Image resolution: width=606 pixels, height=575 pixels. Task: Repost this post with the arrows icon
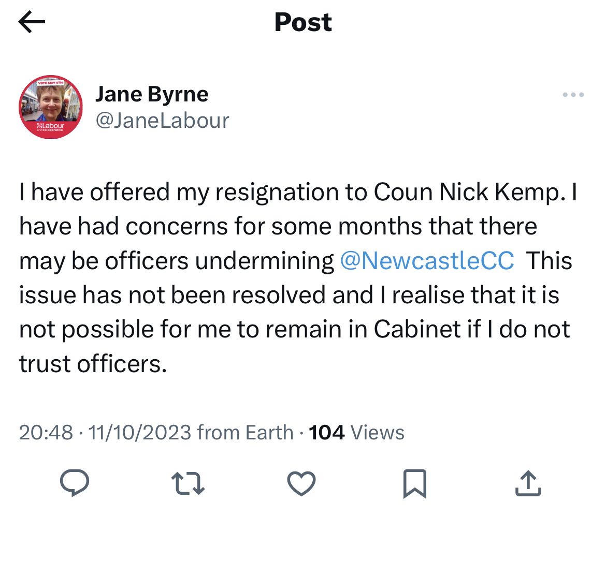[x=188, y=483]
